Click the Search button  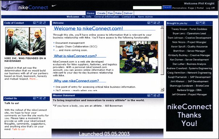(167, 7)
